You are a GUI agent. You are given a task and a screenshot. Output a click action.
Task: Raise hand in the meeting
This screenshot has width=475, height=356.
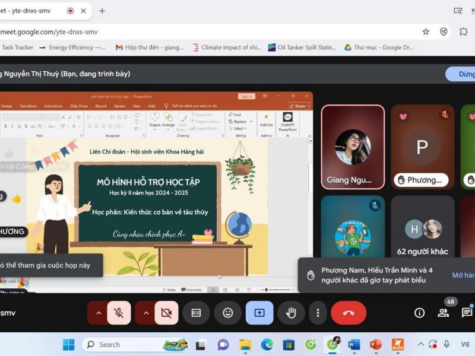click(291, 313)
